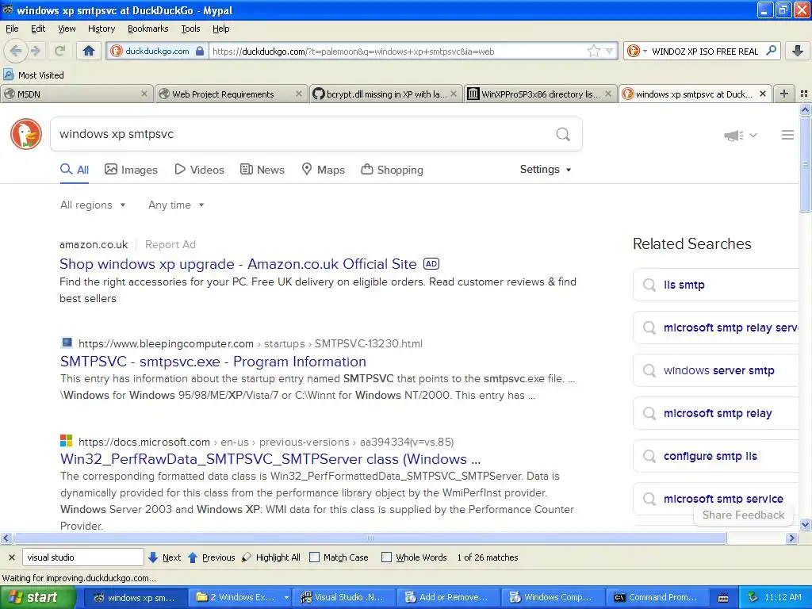Switch to Maps results
812x609 pixels.
324,170
